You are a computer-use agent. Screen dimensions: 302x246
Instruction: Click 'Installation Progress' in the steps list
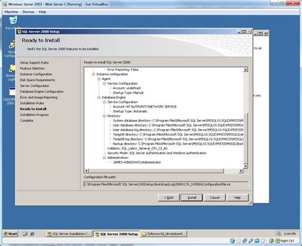[34, 115]
